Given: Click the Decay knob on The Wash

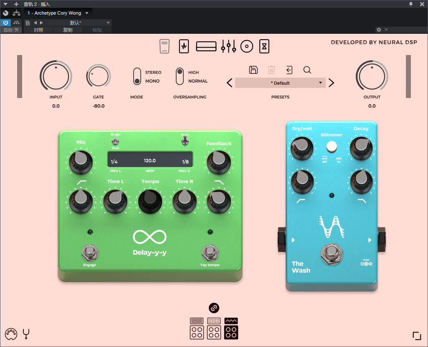Looking at the screenshot, I should pos(361,148).
